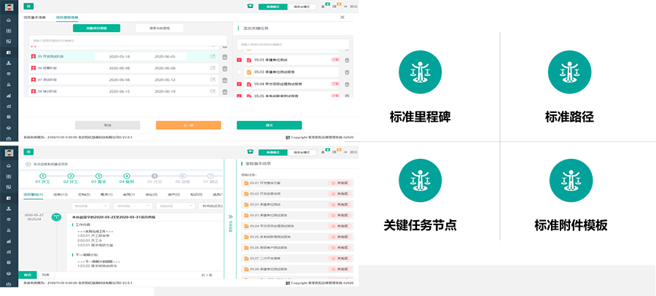
Task: Uncheck the 05.03 承建单位测试 checkbox
Action: (239, 60)
